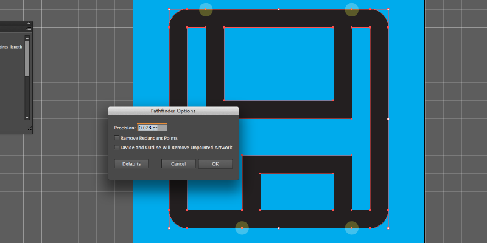Click the side panel scrollbar thumb

point(27,58)
